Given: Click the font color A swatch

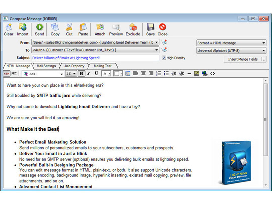Looking at the screenshot, I should 105,74.
